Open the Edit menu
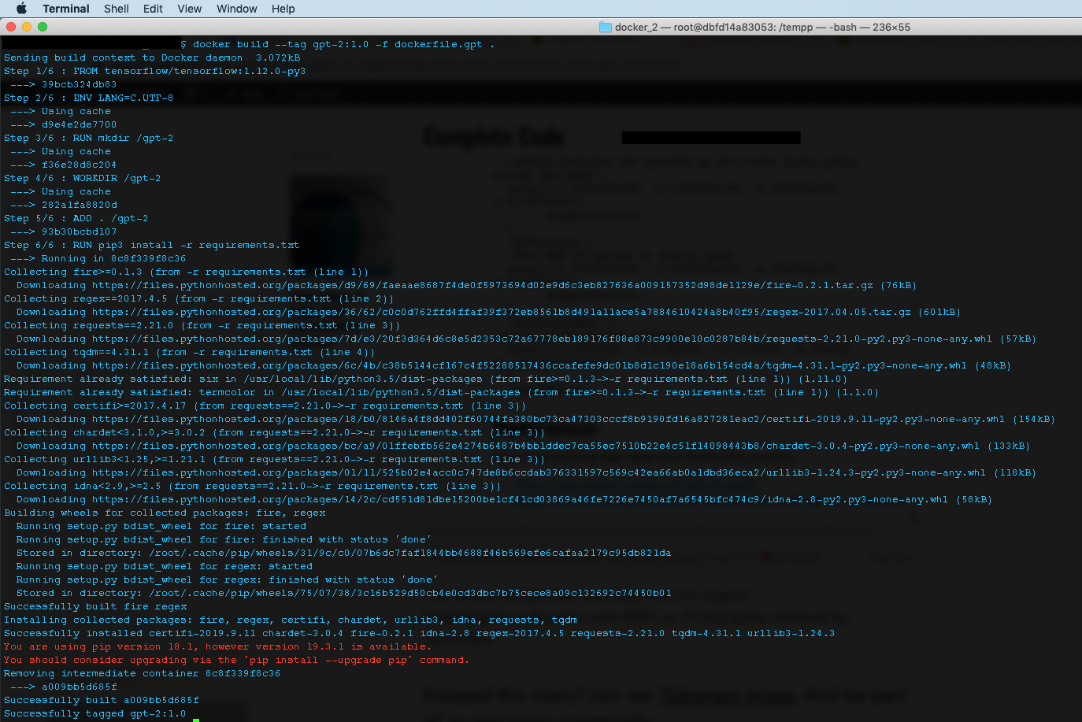This screenshot has width=1082, height=722. [x=153, y=9]
